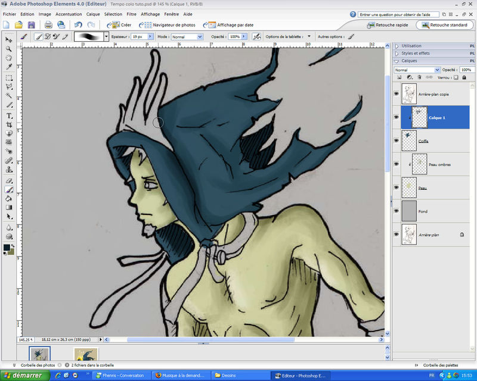This screenshot has height=381, width=477.
Task: Click the background color swatch
Action: pos(11,252)
